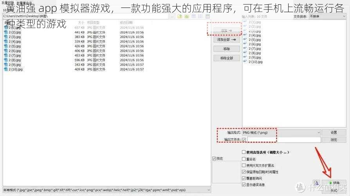Open format 设置 button
Screen dimensions: 350x196
click(334, 132)
